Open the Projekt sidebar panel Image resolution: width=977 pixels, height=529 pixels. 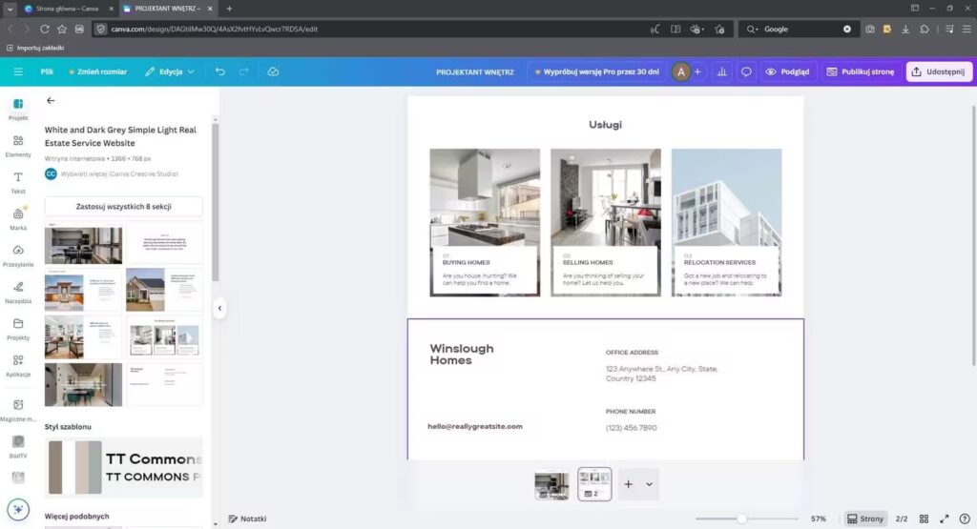18,109
